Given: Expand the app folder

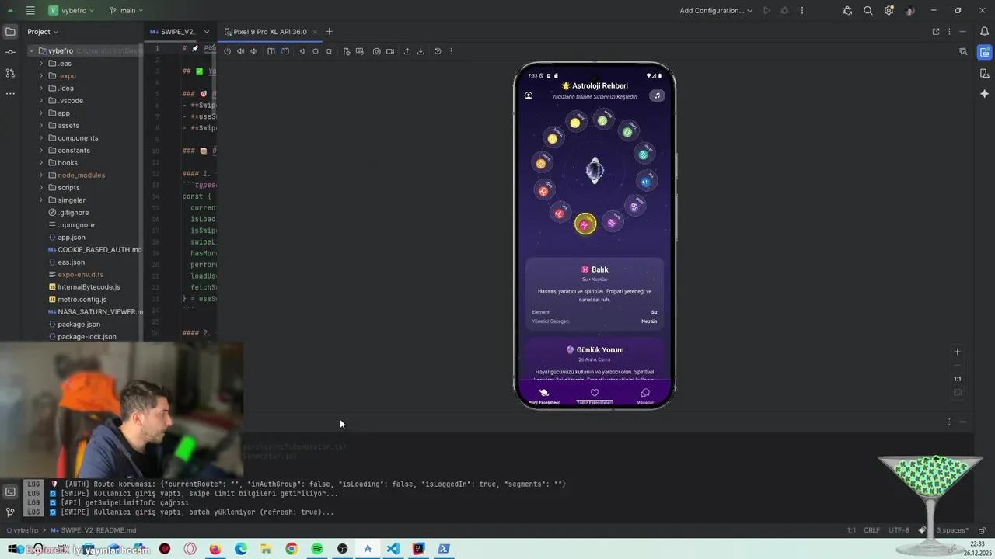Looking at the screenshot, I should [x=41, y=113].
